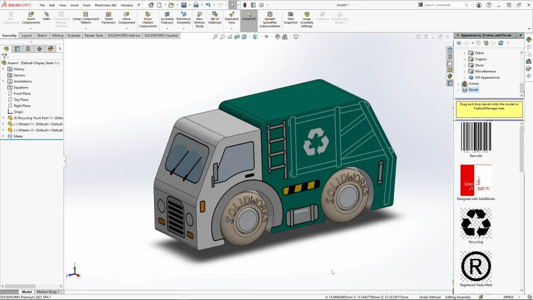Click the Save icon in the top toolbar
The height and width of the screenshot is (300, 533).
[184, 5]
